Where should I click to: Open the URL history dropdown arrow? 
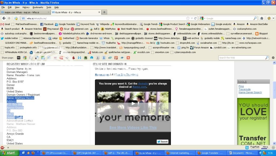tap(192, 18)
